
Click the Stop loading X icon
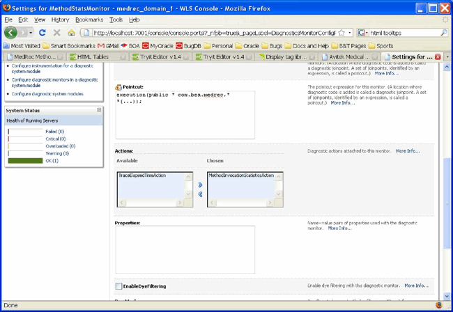point(56,33)
